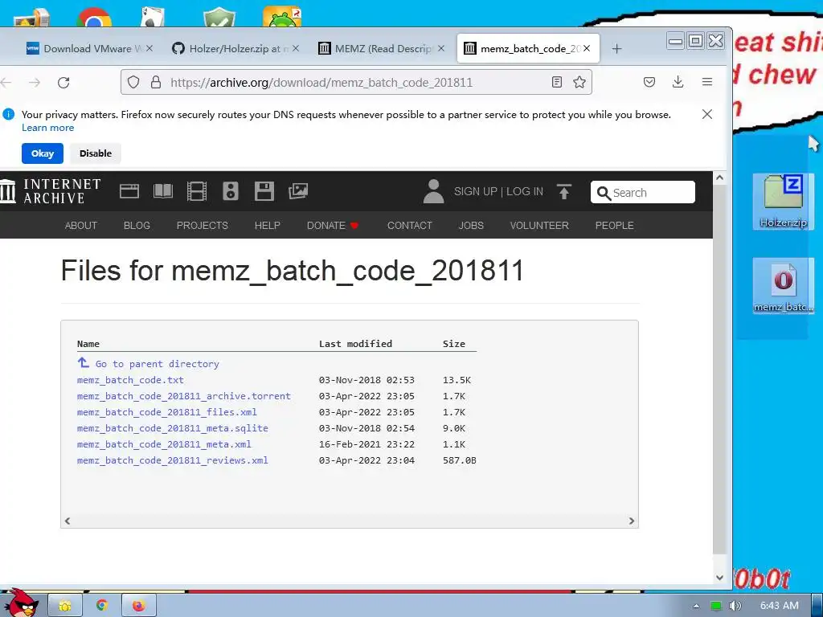823x617 pixels.
Task: Open the BLOG menu item
Action: tap(137, 226)
